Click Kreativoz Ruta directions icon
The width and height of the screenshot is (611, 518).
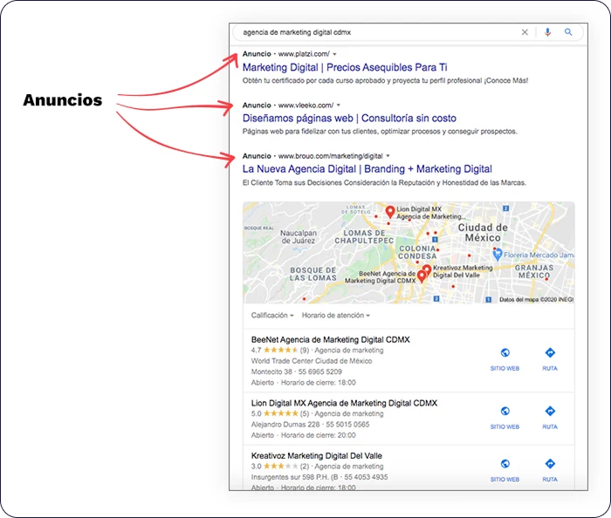549,464
